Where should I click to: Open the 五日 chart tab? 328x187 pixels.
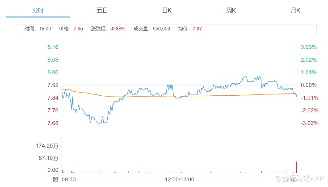point(102,10)
